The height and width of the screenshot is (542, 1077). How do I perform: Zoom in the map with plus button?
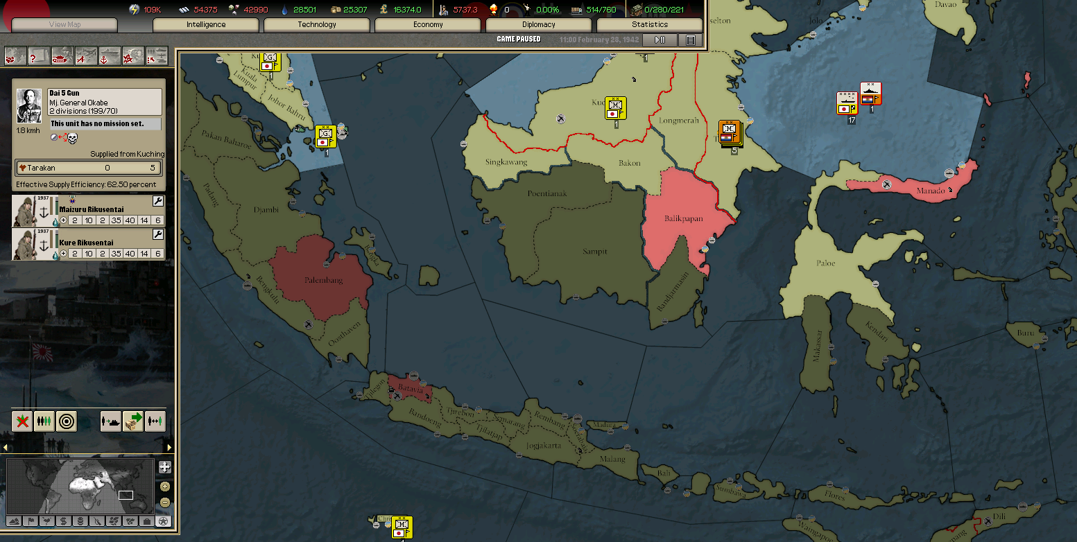(x=164, y=487)
